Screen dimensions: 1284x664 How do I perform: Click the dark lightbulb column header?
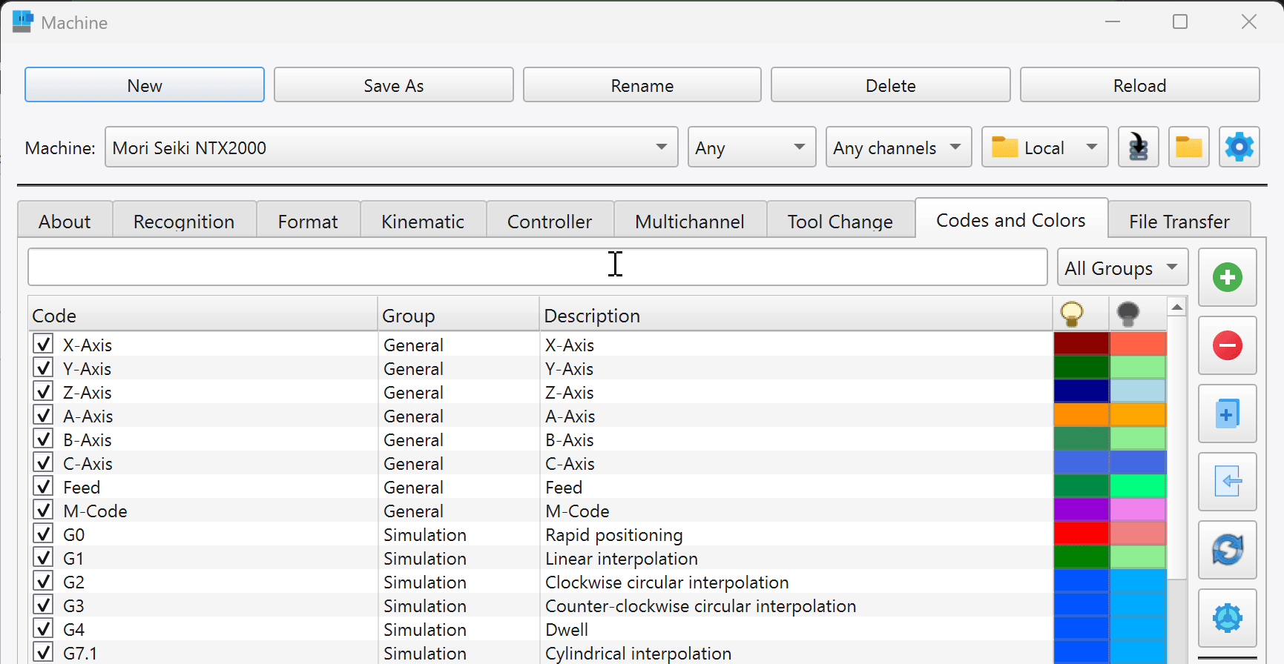(x=1128, y=314)
